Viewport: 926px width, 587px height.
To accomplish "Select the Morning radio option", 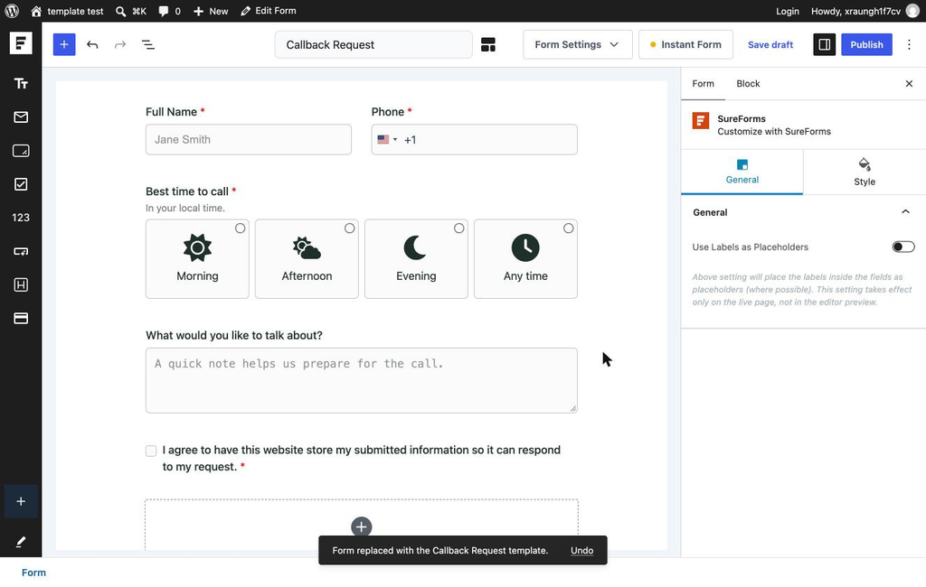I will [197, 259].
